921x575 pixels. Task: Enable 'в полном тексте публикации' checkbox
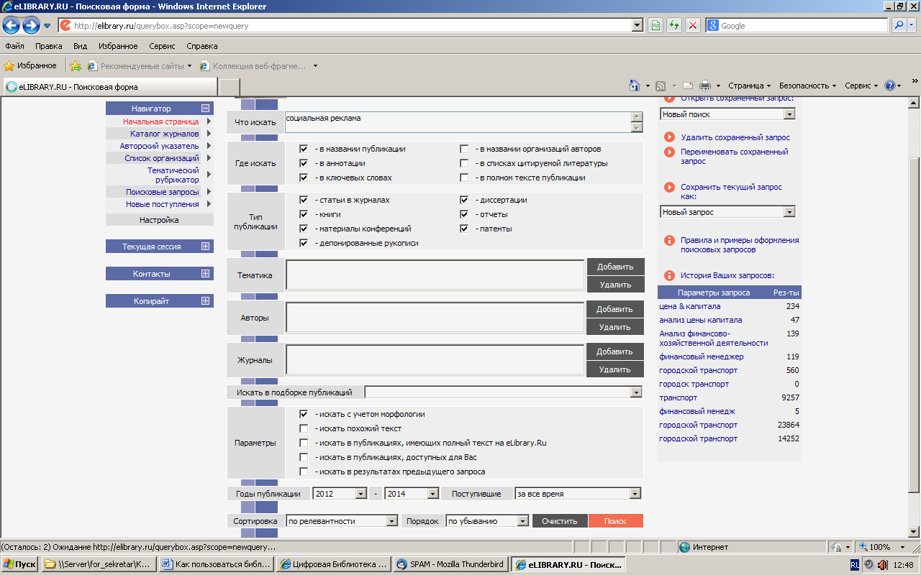[465, 178]
